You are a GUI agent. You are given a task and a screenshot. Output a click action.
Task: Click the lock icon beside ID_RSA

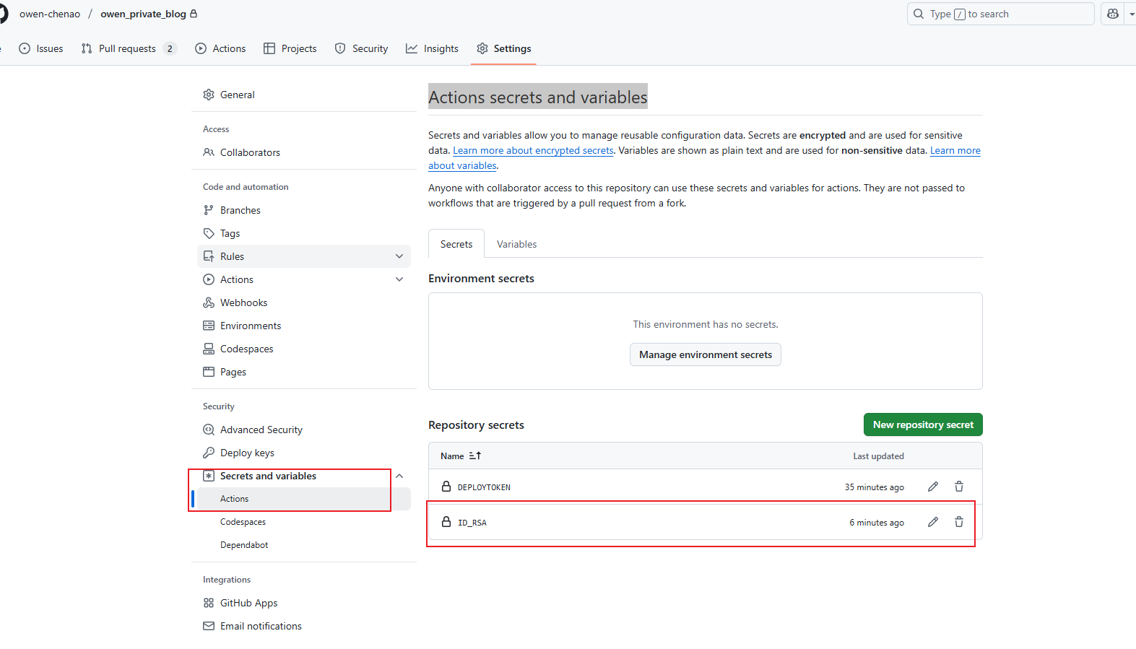[446, 522]
